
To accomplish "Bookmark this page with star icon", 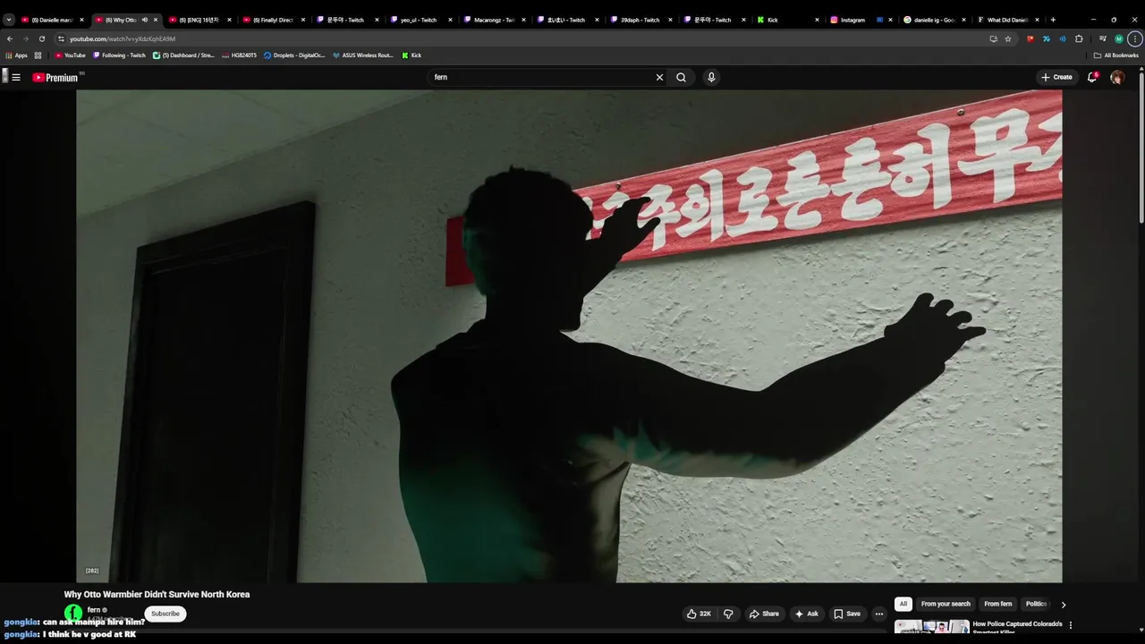I will (x=1008, y=38).
